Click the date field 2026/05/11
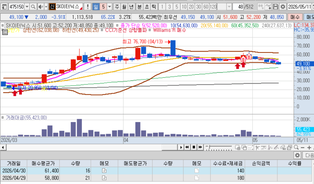Screen dimensions: 314x184 click(299, 7)
